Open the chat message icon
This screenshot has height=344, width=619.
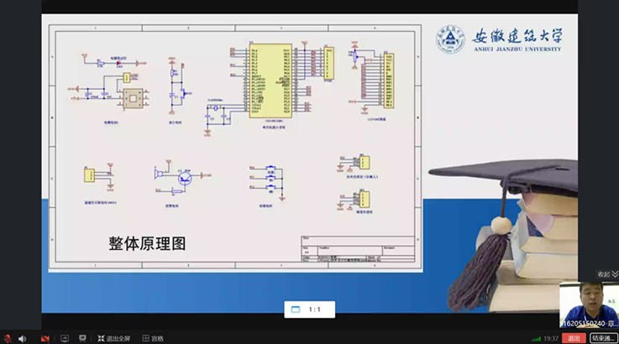point(82,338)
